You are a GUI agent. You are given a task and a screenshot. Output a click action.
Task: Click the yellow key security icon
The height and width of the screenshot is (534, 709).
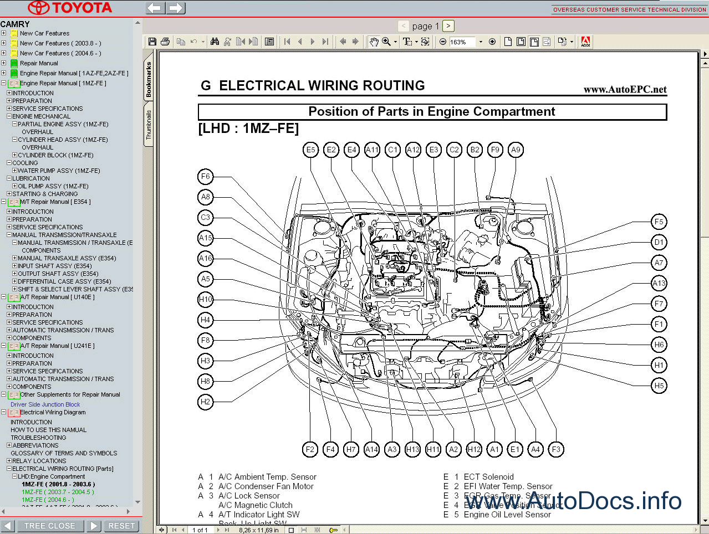pyautogui.click(x=333, y=530)
